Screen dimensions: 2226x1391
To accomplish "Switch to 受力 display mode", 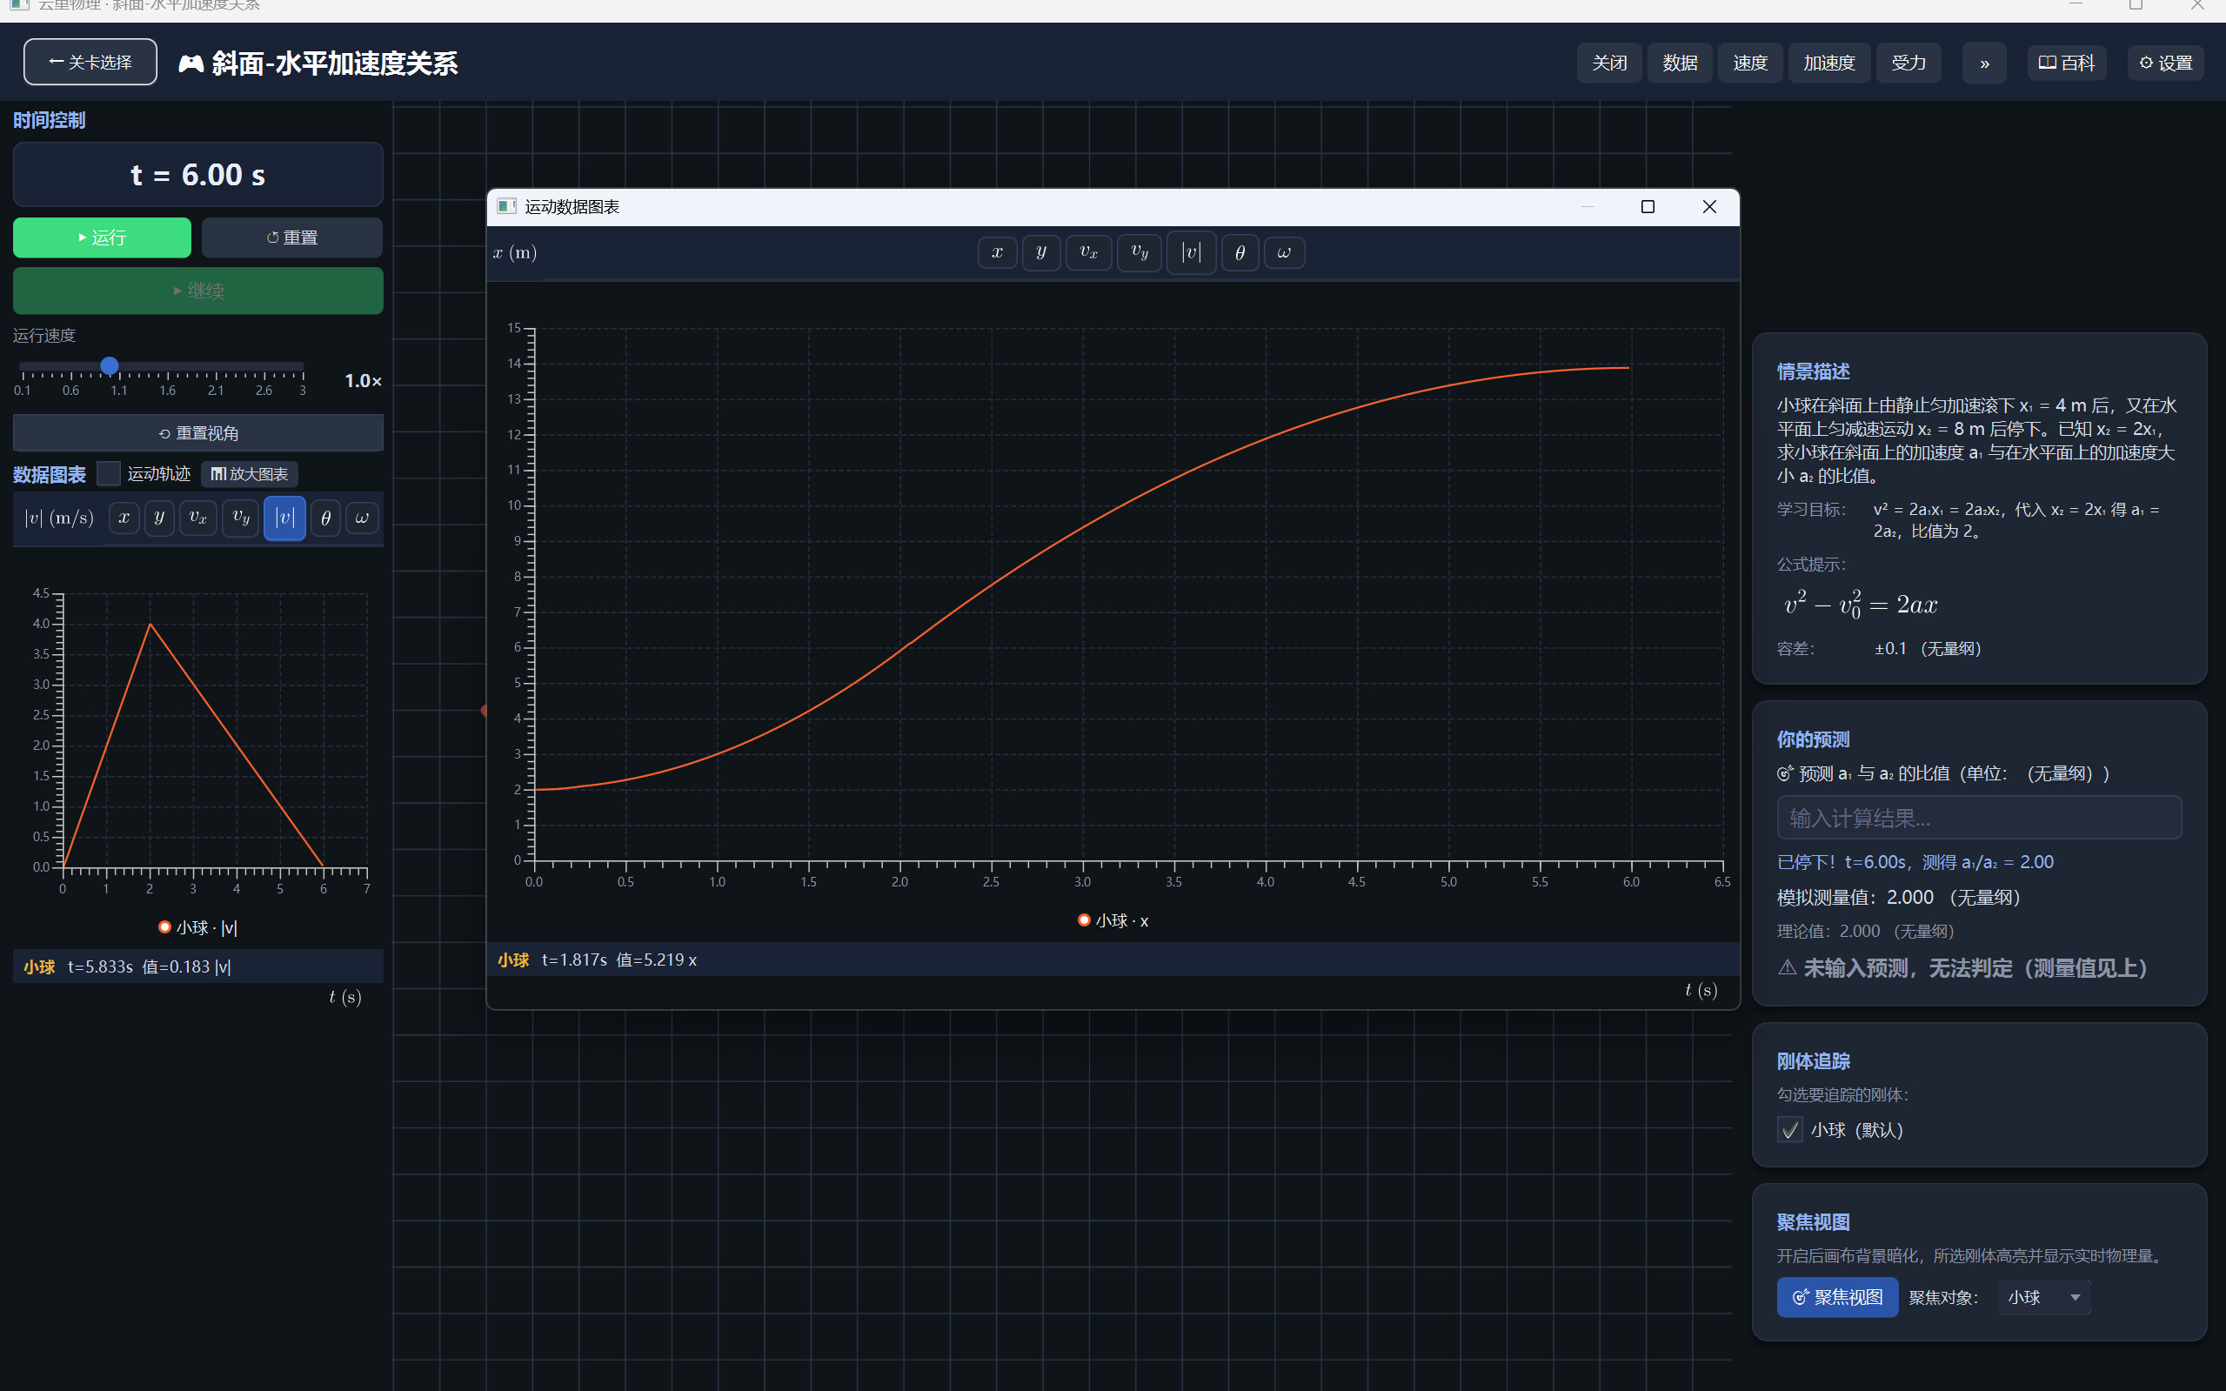I will (1908, 64).
